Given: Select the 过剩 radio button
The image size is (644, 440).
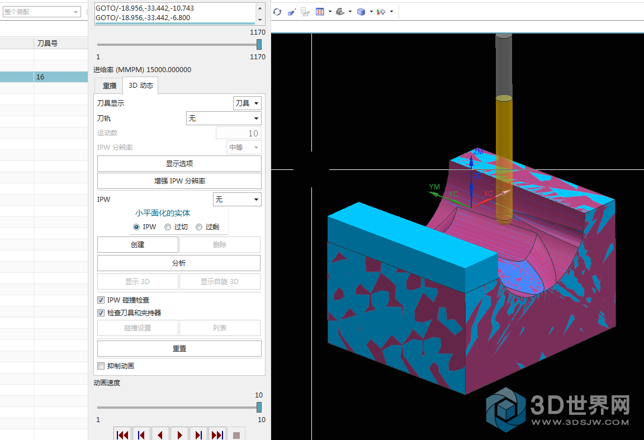Looking at the screenshot, I should [x=199, y=227].
